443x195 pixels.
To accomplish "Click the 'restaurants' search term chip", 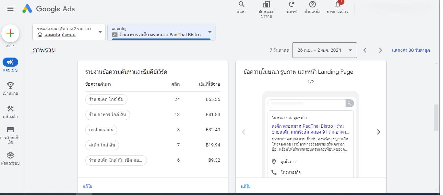I will point(101,130).
